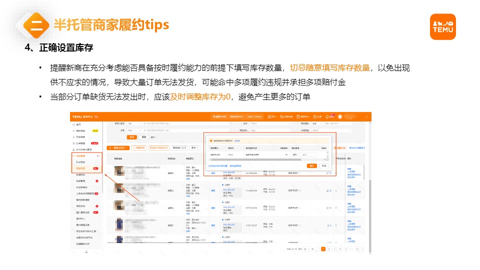Viewport: 480px width, 270px height.
Task: Toggle the select-all checkbox in table header
Action: [x=110, y=158]
